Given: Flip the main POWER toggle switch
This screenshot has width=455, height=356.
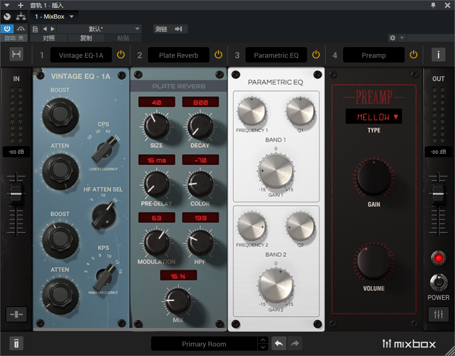Looking at the screenshot, I should tap(438, 282).
